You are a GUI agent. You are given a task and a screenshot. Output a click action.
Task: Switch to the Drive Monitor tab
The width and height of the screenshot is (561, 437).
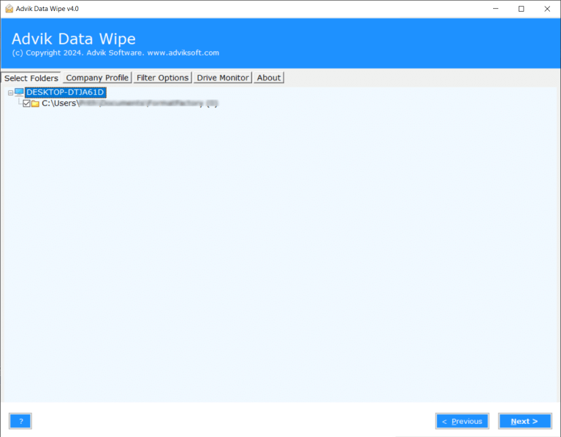(x=223, y=77)
